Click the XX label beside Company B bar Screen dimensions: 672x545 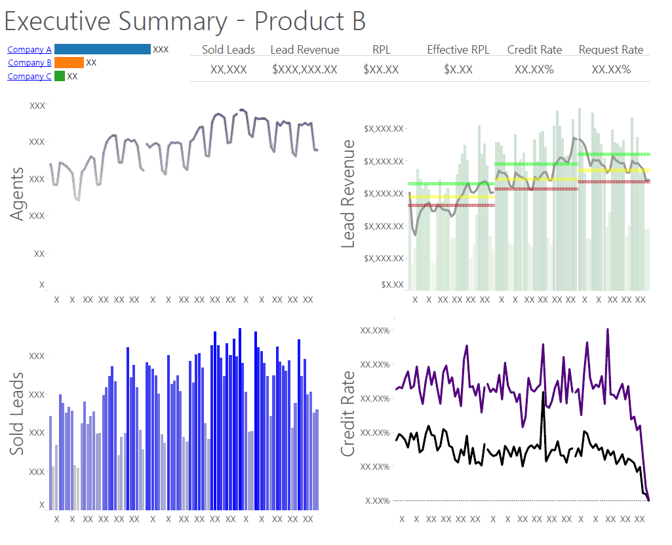click(91, 62)
